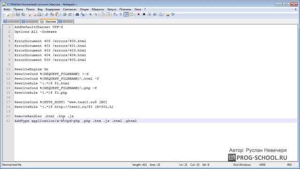Click the spell-check checkmark toolbar icon
Image resolution: width=300 pixels, height=169 pixels.
click(x=173, y=15)
